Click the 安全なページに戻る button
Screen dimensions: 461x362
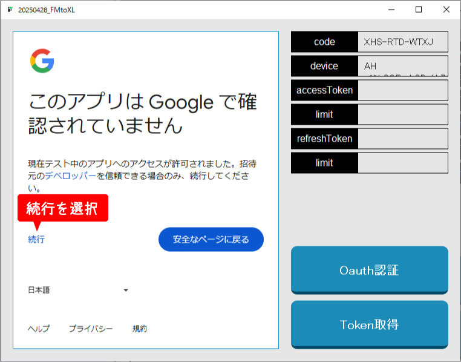[211, 239]
